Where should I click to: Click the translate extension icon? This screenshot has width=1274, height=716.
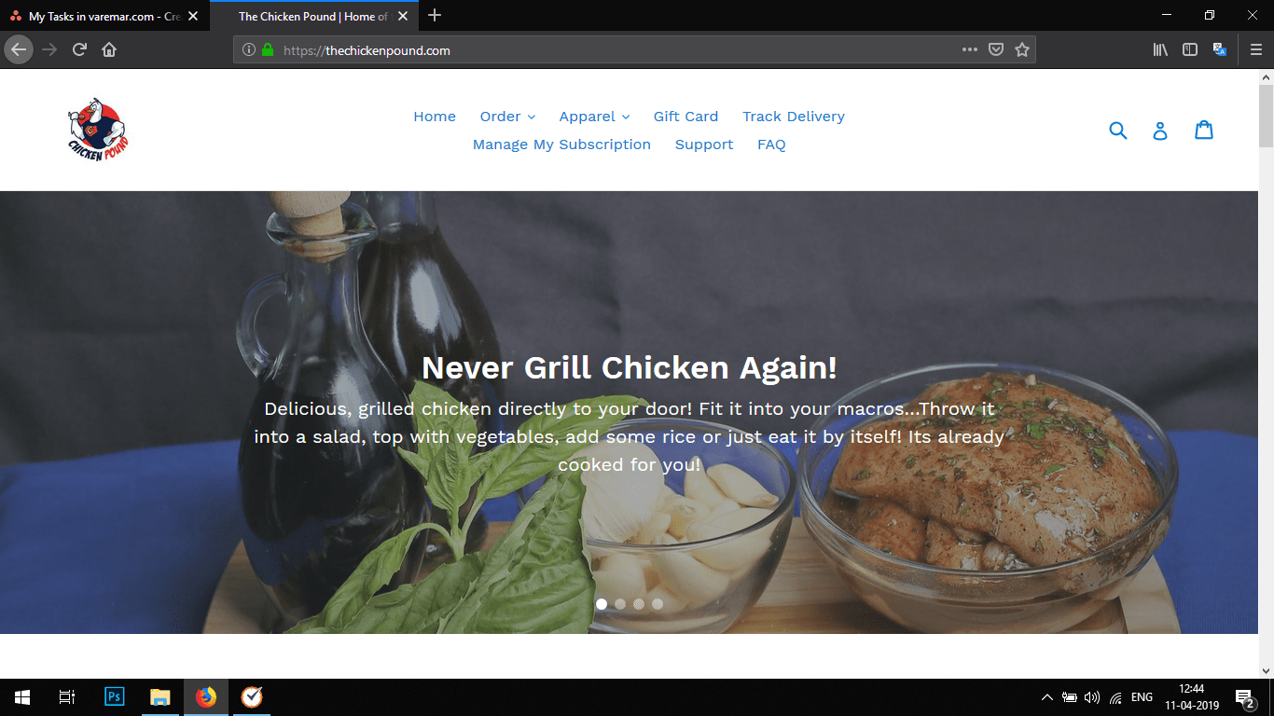[x=1219, y=49]
